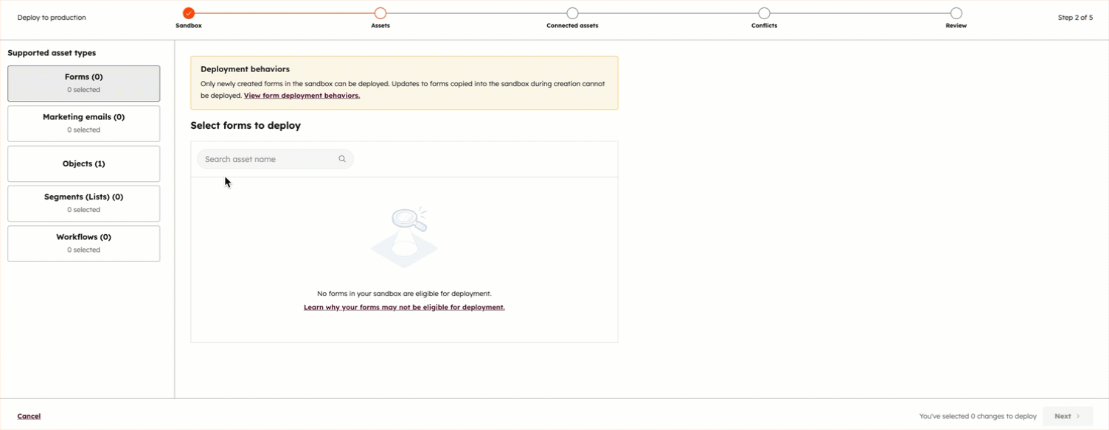
Task: Click the Deployment behaviors notice banner
Action: pos(404,82)
